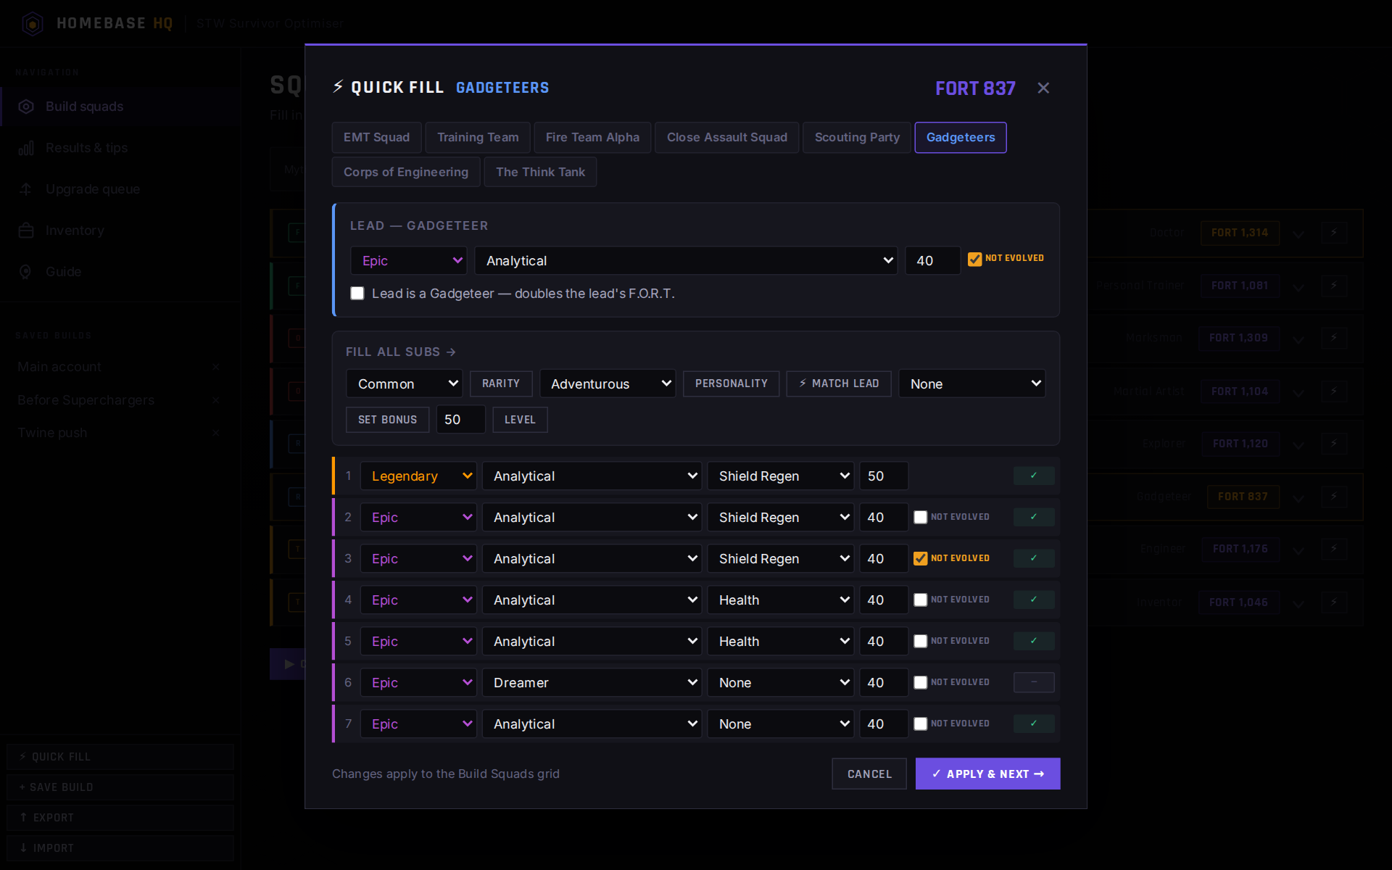Uncheck Not Evolved for sub row 3
Viewport: 1392px width, 870px height.
click(921, 558)
